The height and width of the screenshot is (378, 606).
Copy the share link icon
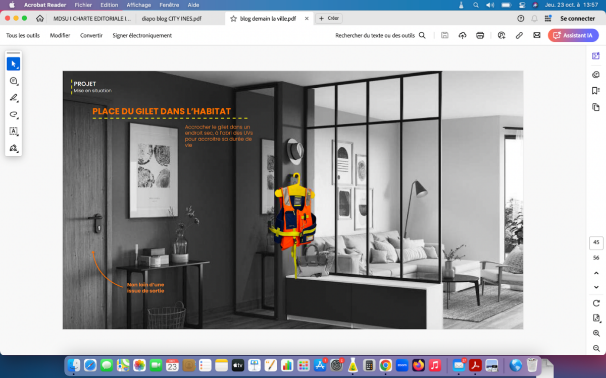pos(519,35)
